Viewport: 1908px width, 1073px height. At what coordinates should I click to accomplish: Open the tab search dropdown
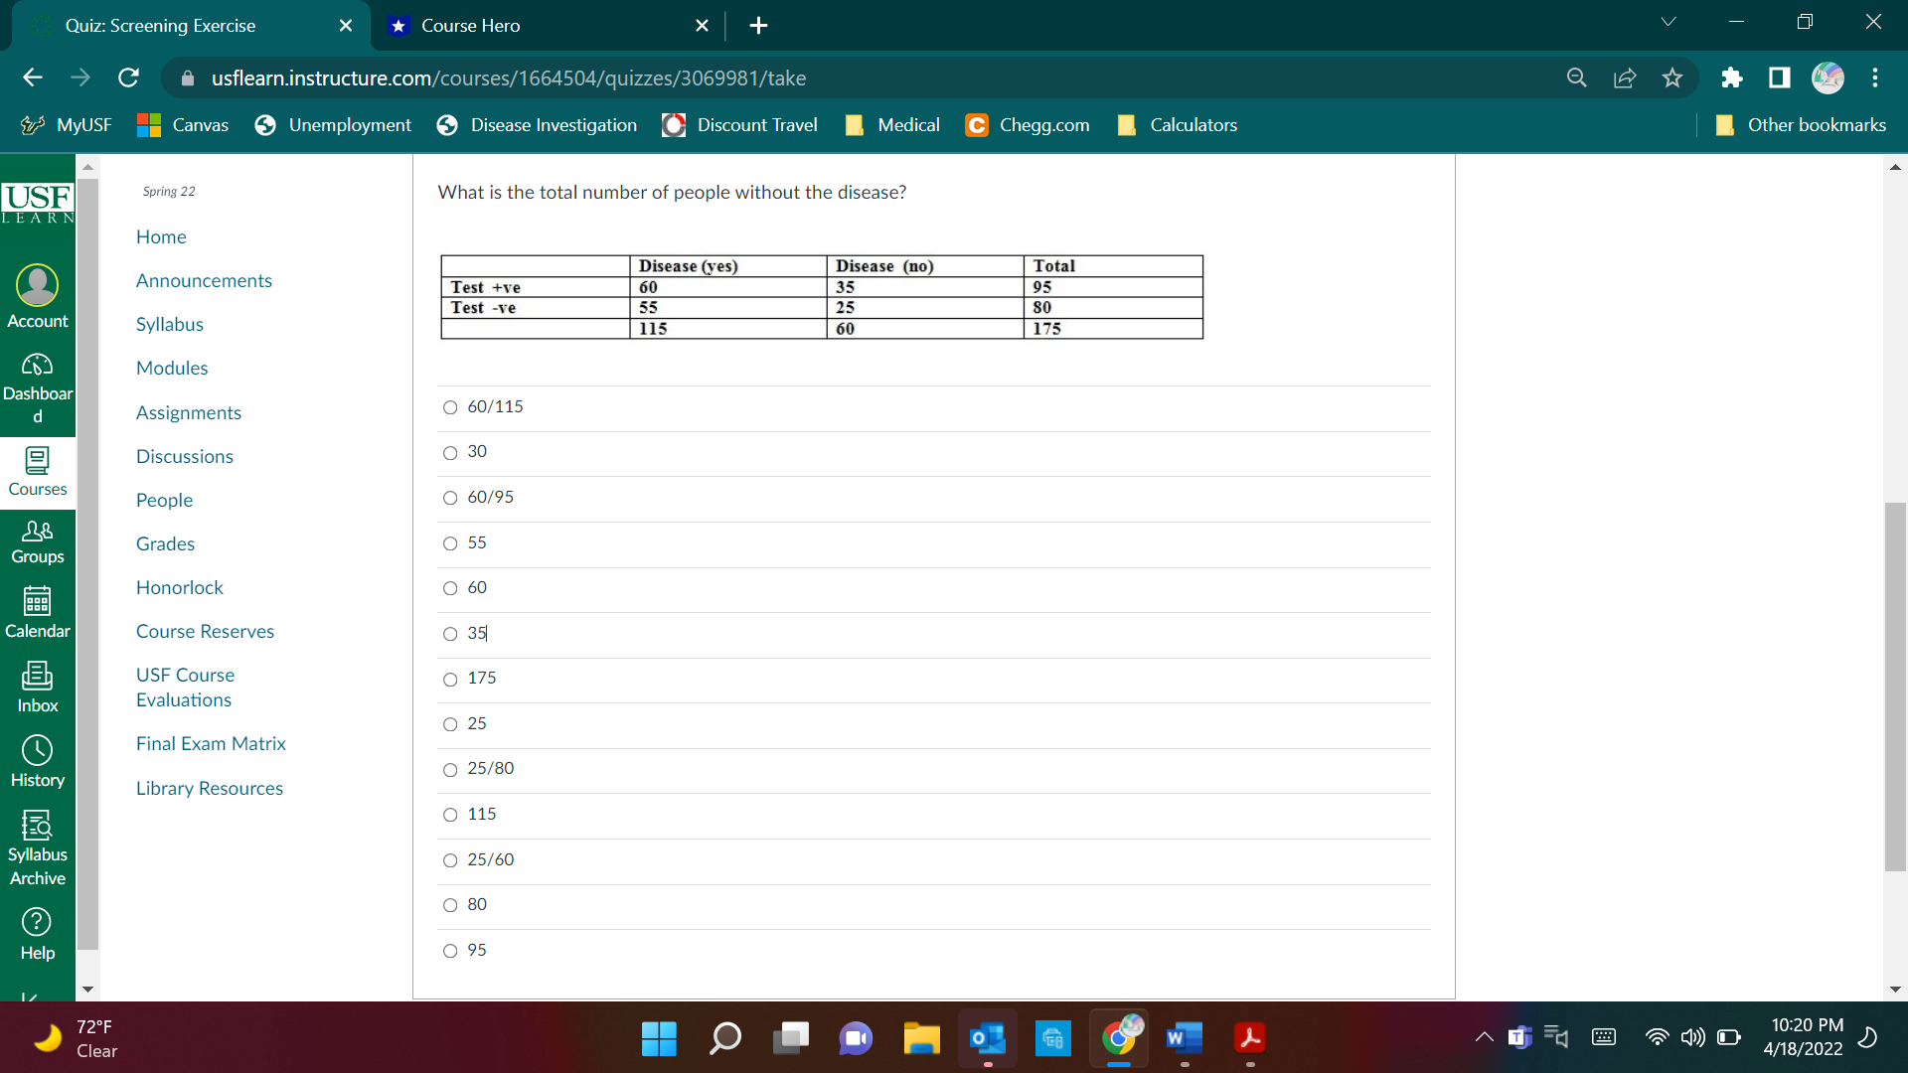(x=1669, y=21)
